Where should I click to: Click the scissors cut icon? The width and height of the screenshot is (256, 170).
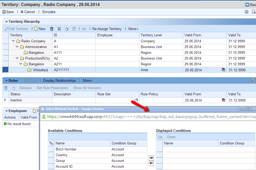coord(59,29)
